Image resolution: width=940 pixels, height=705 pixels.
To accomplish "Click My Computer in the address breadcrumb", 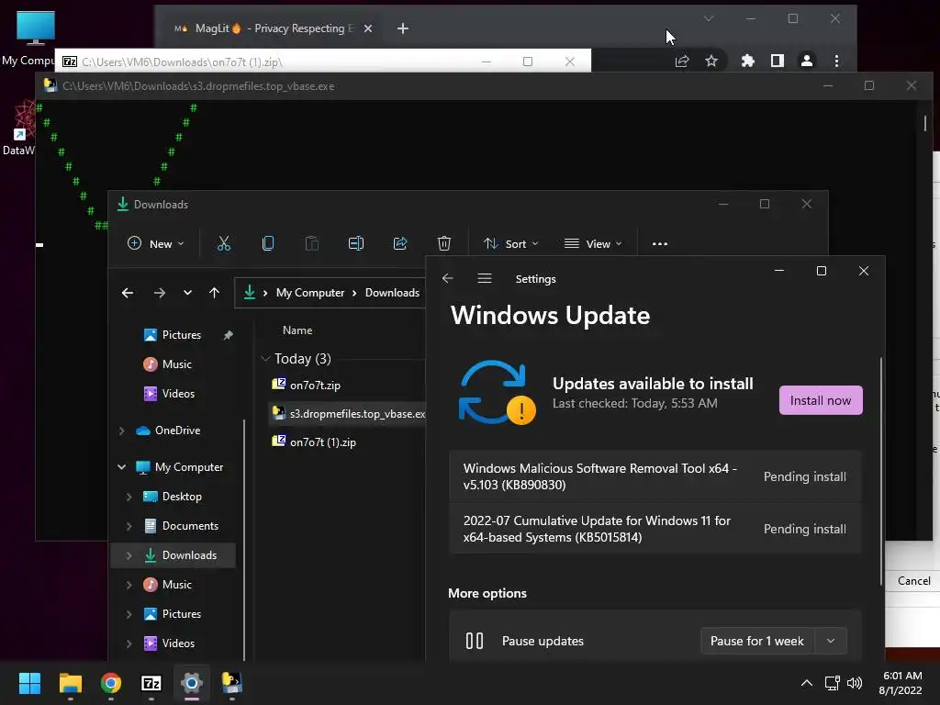I will pos(310,293).
